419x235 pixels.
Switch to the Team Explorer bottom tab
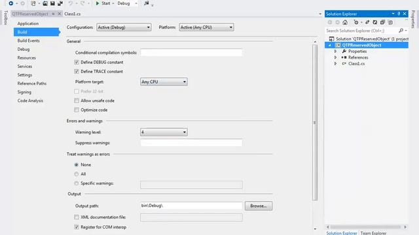point(374,233)
